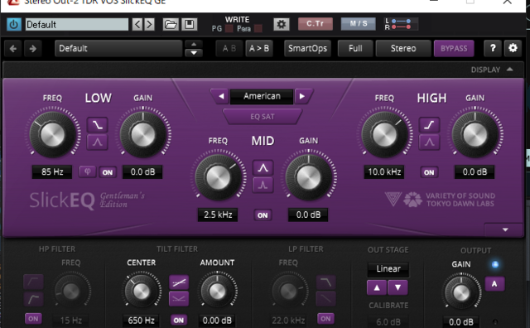Toggle Para write checkbox
The width and height of the screenshot is (530, 328).
point(258,29)
